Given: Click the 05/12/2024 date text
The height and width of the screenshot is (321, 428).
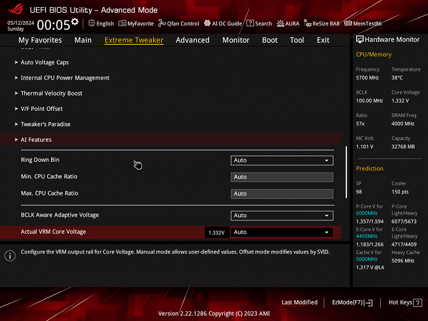Looking at the screenshot, I should [x=21, y=22].
